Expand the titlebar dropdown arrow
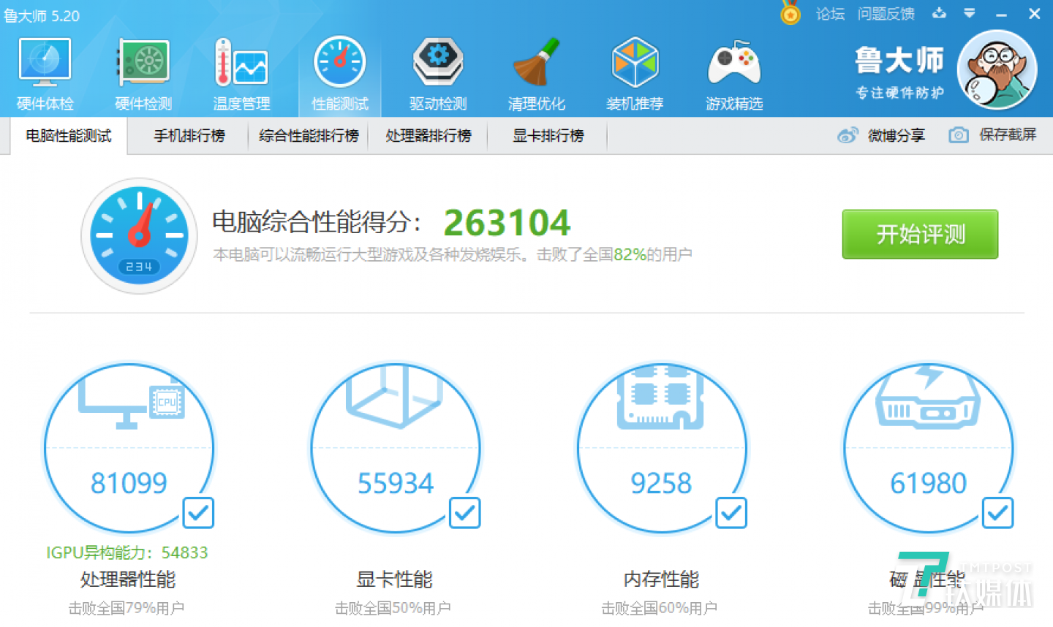This screenshot has height=627, width=1053. point(970,13)
